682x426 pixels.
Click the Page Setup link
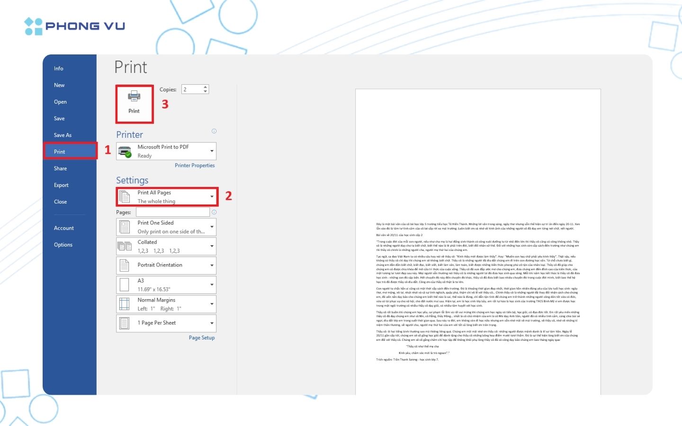point(202,338)
